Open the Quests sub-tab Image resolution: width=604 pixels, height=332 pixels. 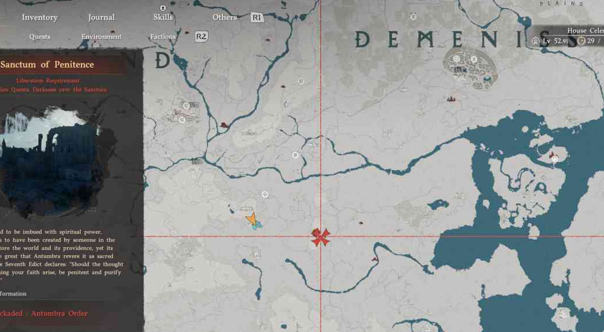pyautogui.click(x=40, y=36)
